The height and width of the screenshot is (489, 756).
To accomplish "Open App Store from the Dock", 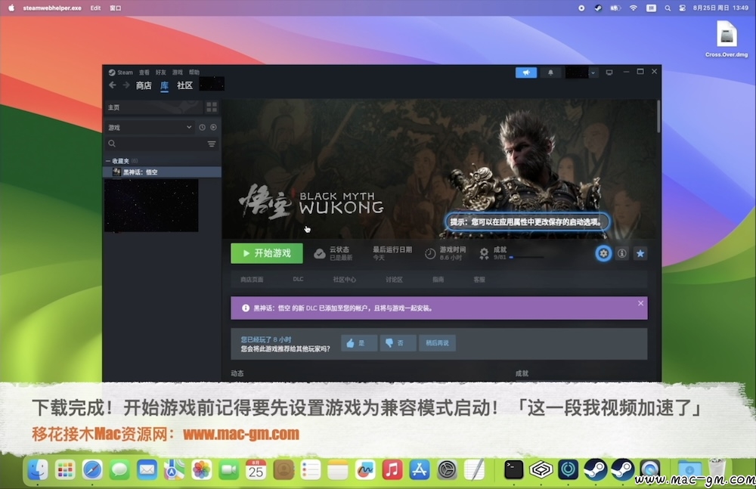I will pyautogui.click(x=420, y=469).
